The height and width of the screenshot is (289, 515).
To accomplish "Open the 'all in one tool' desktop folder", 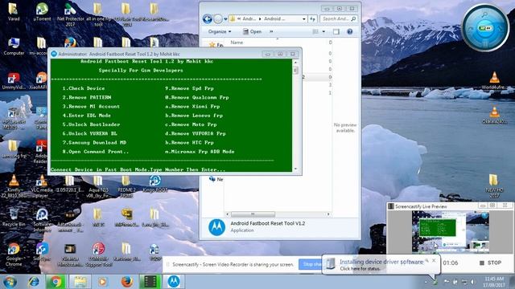I will 98,14.
